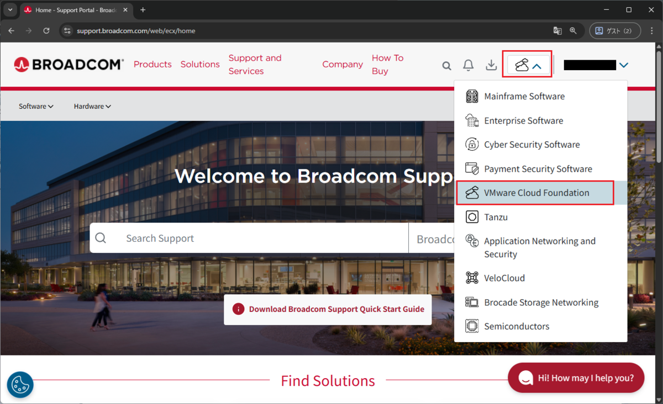
Task: Close the Home - Support Portal tab
Action: tap(125, 10)
